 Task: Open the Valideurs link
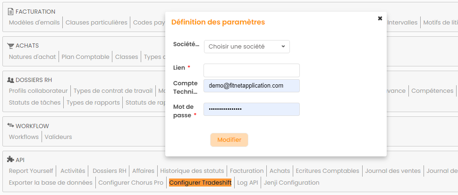[58, 137]
